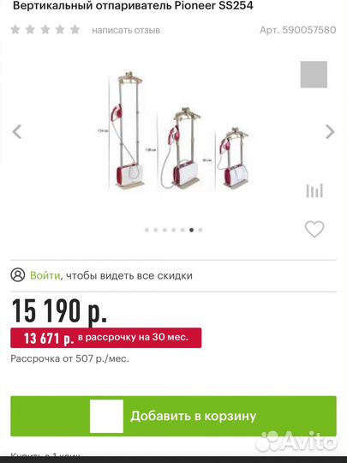
Task: Click the Войти login link
Action: (x=45, y=275)
